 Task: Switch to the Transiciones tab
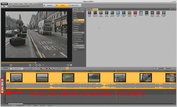tap(82, 9)
